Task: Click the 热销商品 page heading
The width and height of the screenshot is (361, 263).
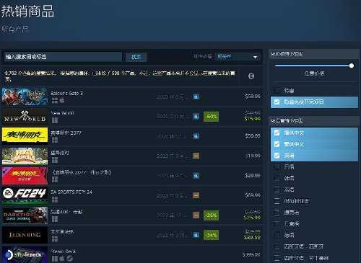Action: [x=27, y=12]
